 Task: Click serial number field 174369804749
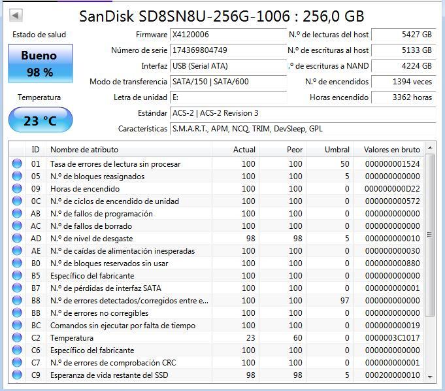(x=228, y=50)
